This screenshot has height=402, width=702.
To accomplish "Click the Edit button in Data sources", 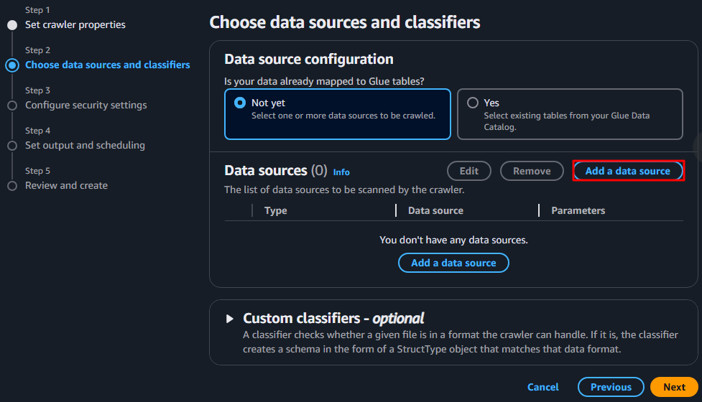I will click(x=468, y=171).
